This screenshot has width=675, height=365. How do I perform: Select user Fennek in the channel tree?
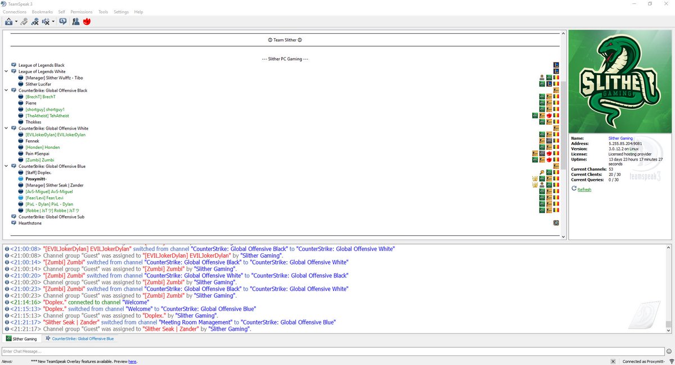point(32,141)
